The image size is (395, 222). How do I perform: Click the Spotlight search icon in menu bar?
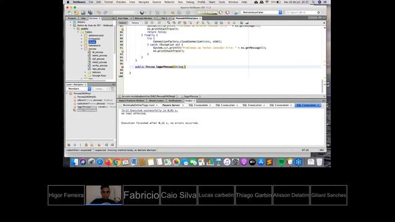313,2
